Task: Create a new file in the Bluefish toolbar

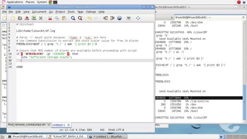Action: (13, 18)
